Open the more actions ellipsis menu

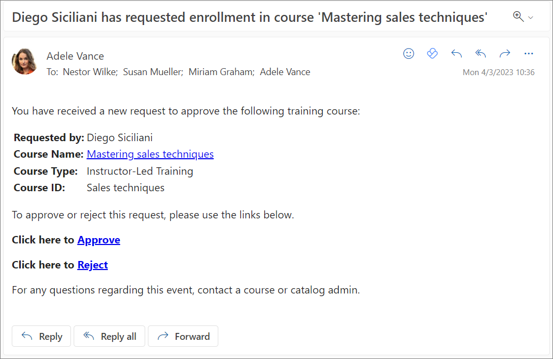528,53
